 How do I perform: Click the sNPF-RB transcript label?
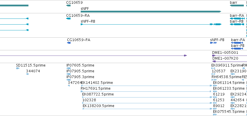(88, 21)
